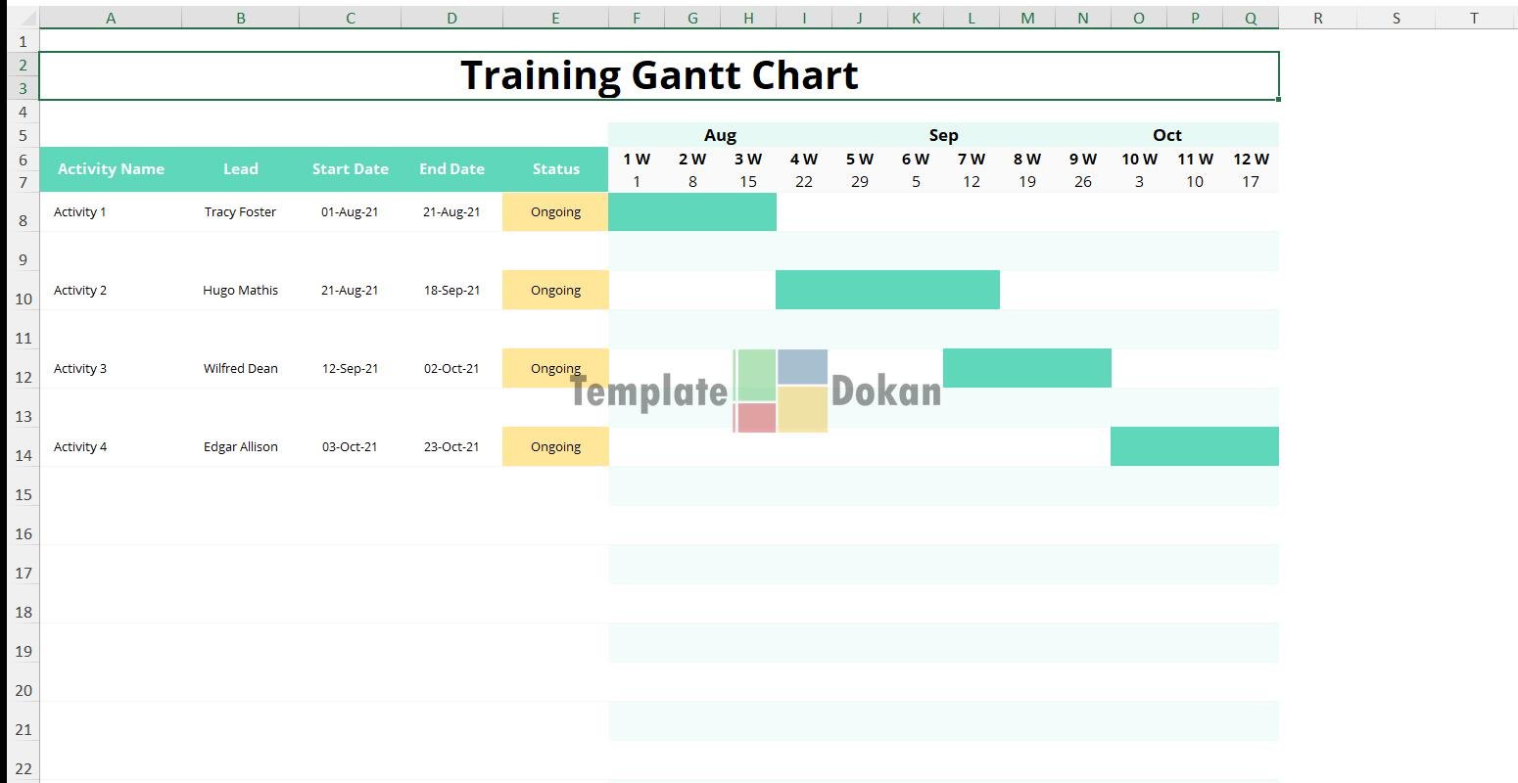Click the Activity Name header cell
The height and width of the screenshot is (783, 1518).
click(x=111, y=168)
